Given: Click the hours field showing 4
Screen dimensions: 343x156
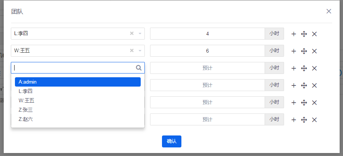Looking at the screenshot, I should click(x=208, y=34).
